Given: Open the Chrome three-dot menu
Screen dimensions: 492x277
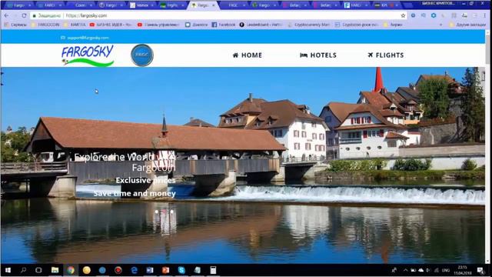Looking at the screenshot, I should tap(485, 15).
